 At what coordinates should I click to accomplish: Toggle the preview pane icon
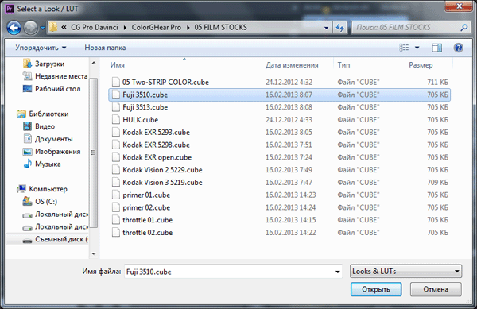pyautogui.click(x=436, y=48)
